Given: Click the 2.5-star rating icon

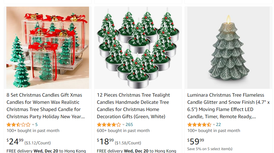Looking at the screenshot, I should coord(18,125).
